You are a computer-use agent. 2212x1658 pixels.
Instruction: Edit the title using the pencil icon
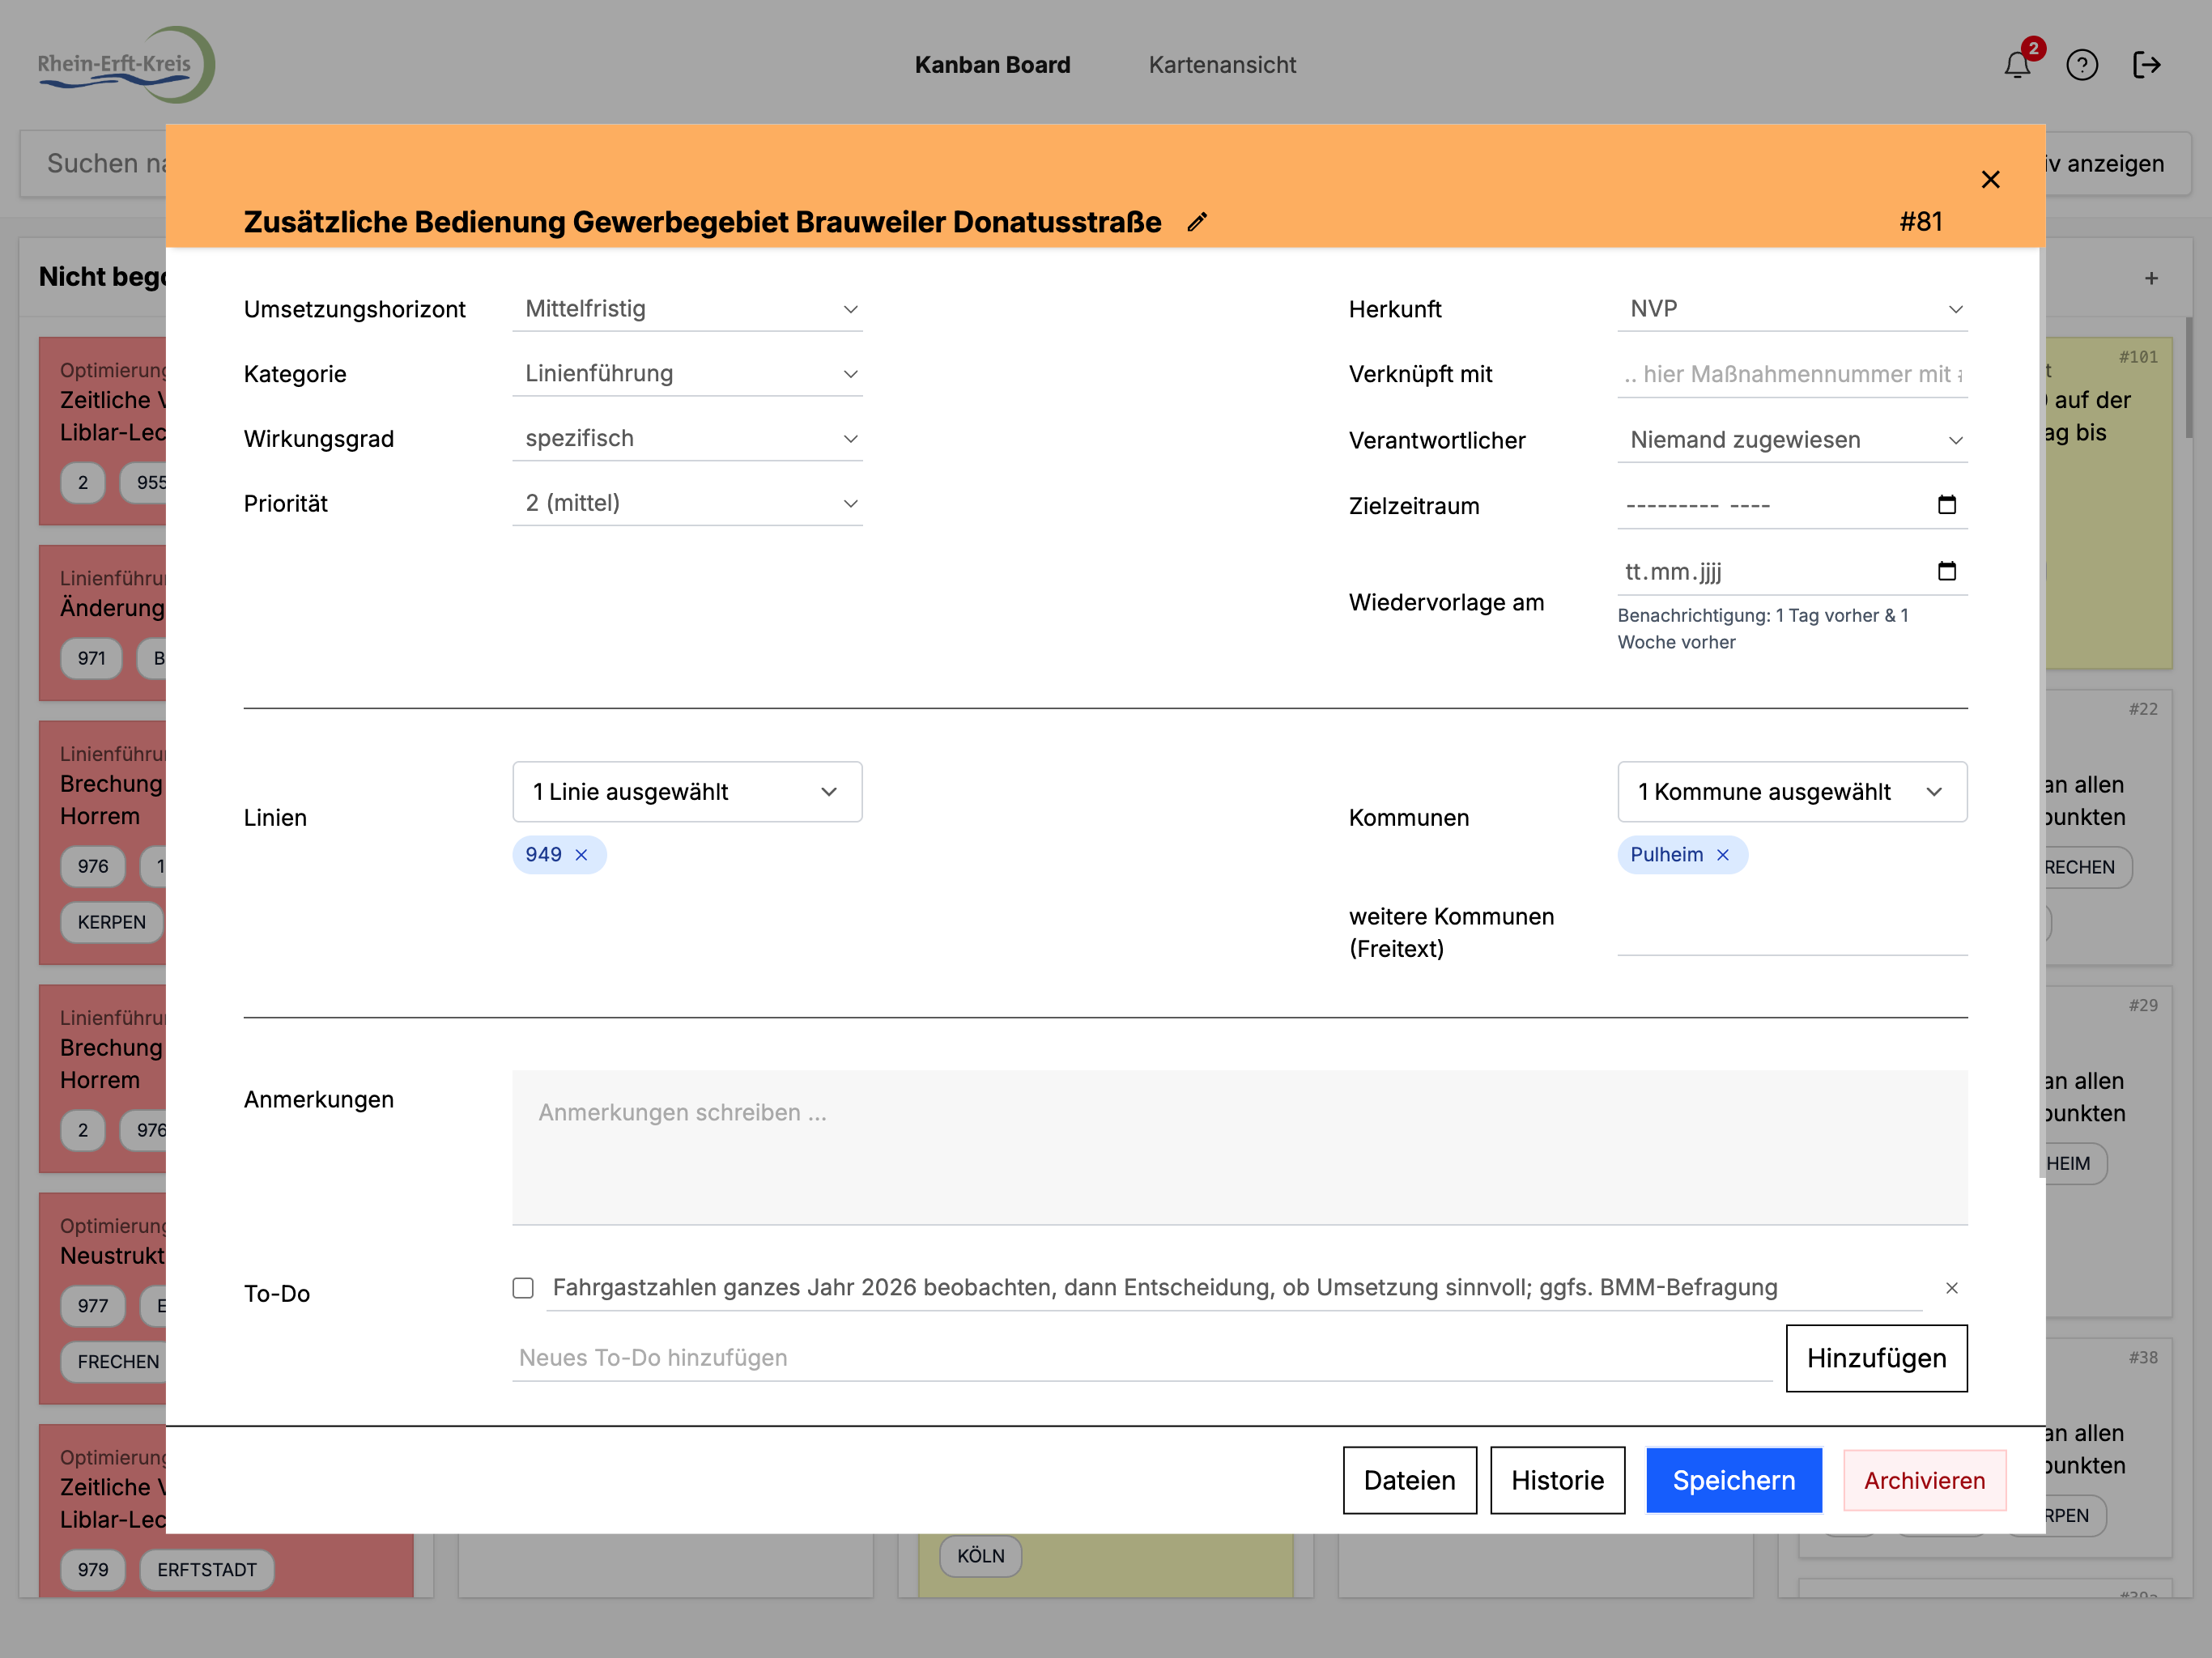point(1197,222)
